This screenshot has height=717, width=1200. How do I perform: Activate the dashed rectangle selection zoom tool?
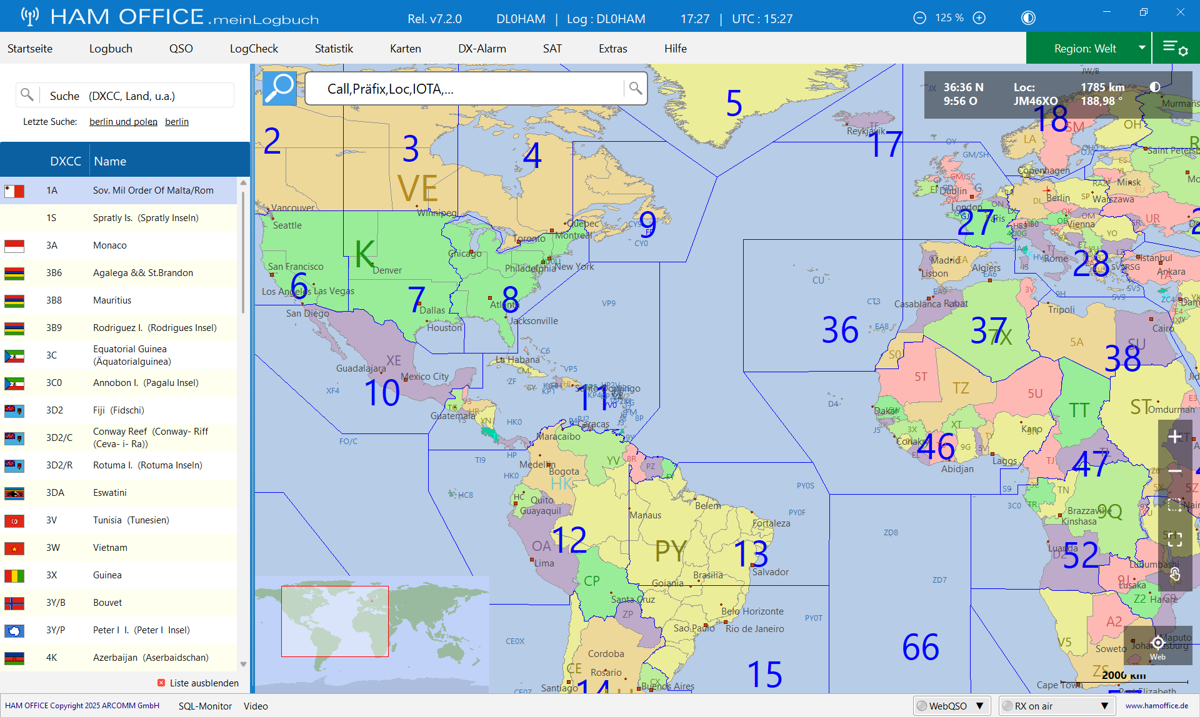(x=1175, y=505)
